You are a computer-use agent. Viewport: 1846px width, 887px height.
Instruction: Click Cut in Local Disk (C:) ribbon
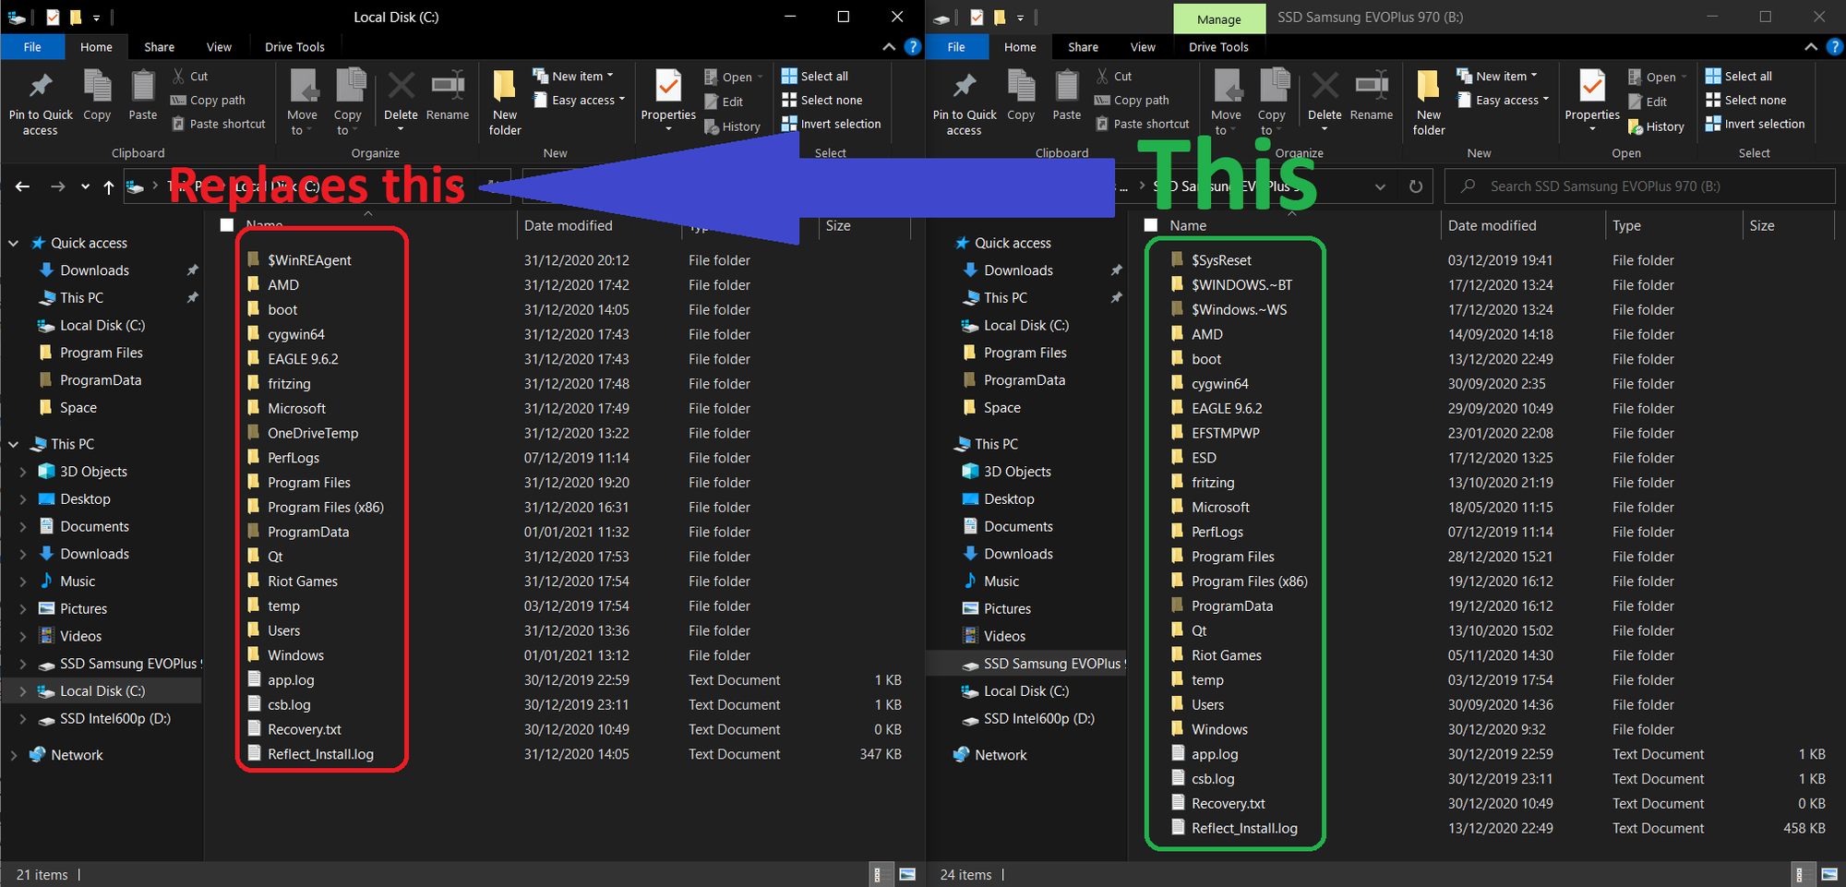coord(190,76)
